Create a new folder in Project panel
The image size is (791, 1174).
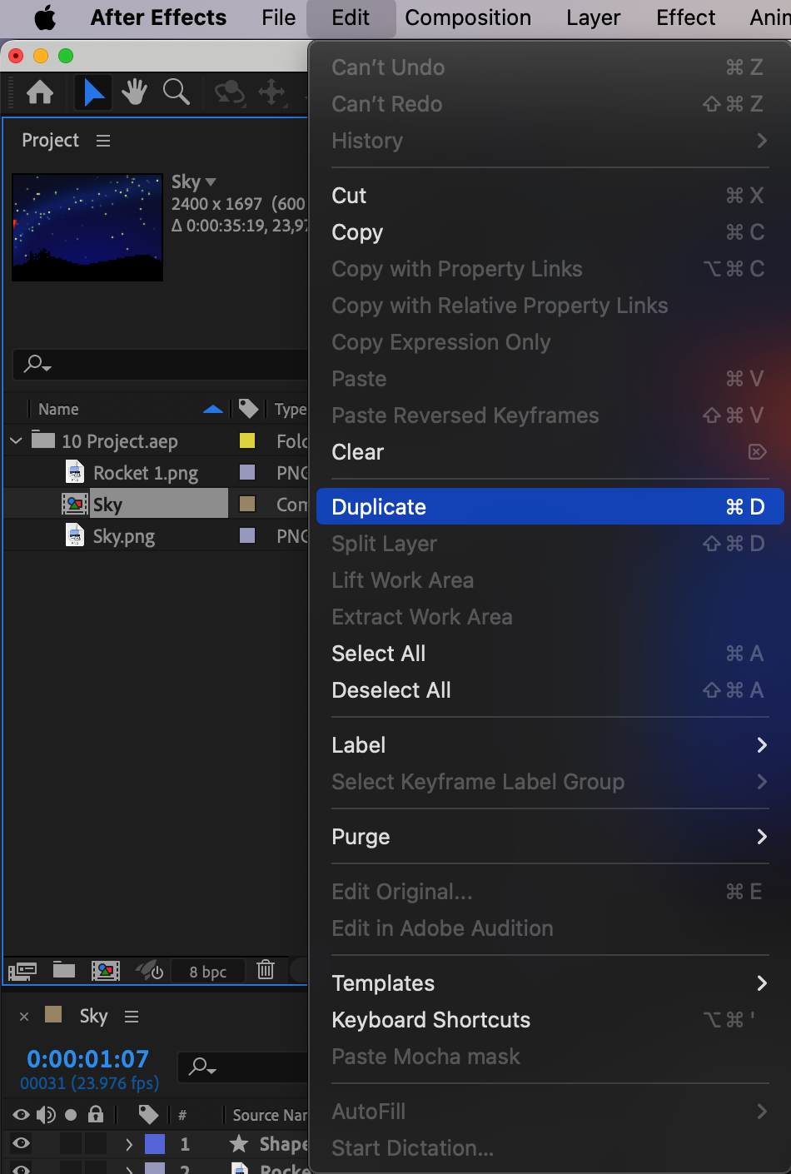[x=64, y=971]
